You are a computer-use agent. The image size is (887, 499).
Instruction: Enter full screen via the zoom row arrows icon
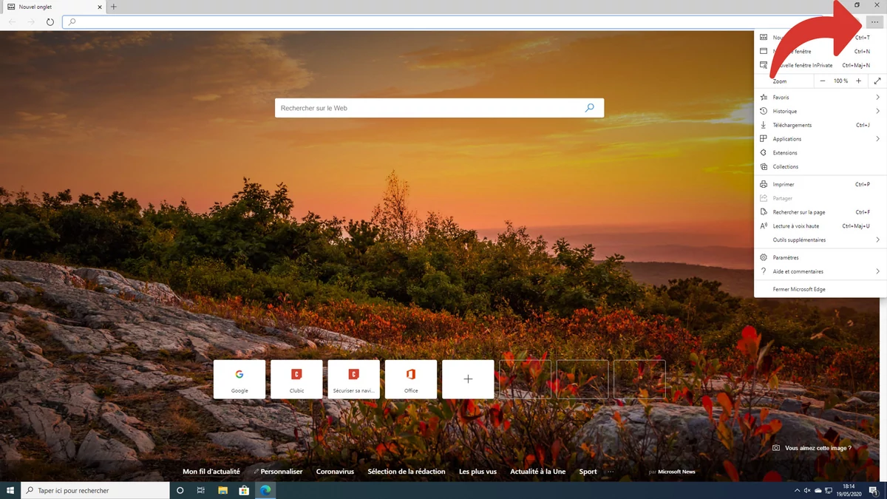coord(877,81)
